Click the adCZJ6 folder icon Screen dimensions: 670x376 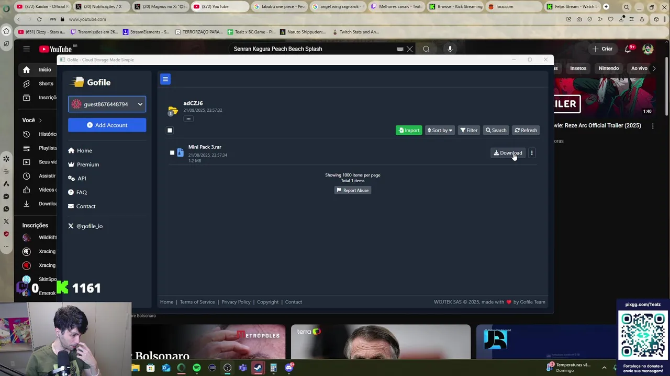[172, 111]
